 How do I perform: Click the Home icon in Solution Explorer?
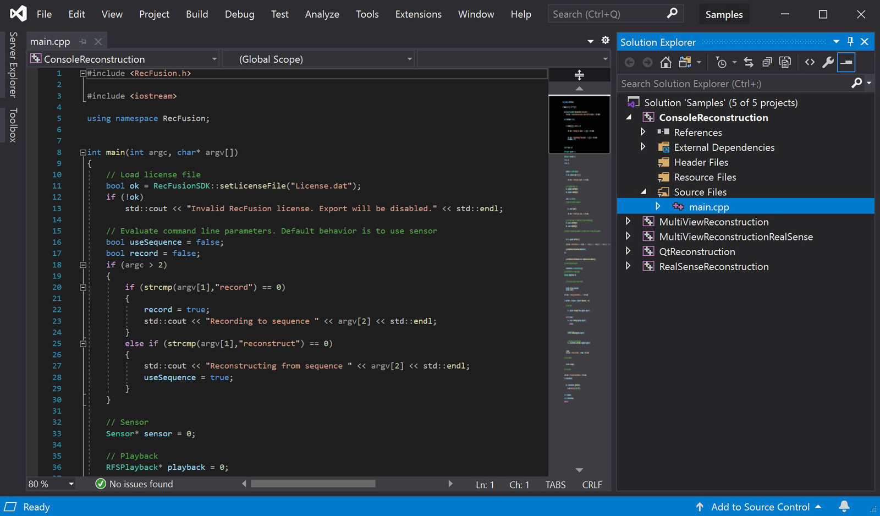pos(665,63)
